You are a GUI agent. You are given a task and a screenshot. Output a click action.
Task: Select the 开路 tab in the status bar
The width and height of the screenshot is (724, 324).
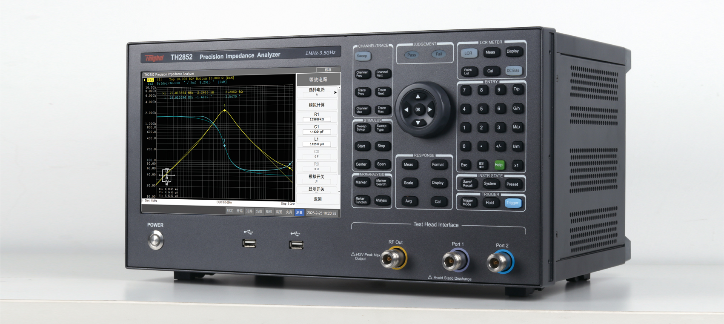click(x=240, y=211)
